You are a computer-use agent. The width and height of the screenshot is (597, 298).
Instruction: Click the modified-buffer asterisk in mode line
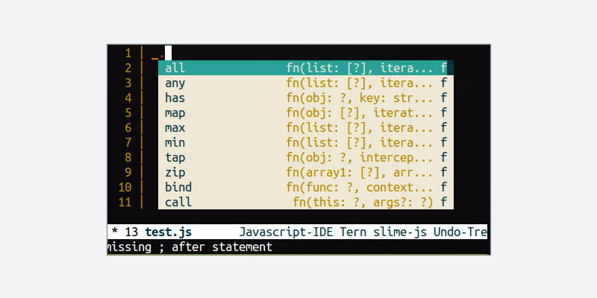click(x=114, y=232)
